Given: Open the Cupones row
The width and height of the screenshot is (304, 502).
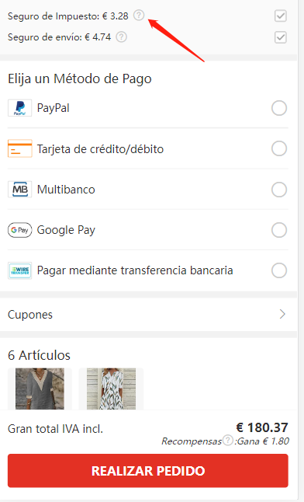Looking at the screenshot, I should pos(148,315).
